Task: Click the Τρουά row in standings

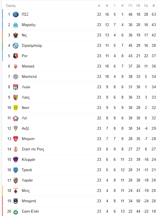Action: tap(82, 170)
